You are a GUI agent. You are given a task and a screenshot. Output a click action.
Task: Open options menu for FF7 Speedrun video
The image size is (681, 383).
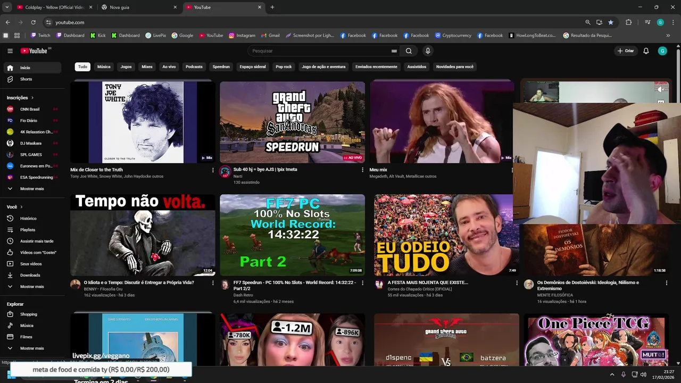[363, 283]
